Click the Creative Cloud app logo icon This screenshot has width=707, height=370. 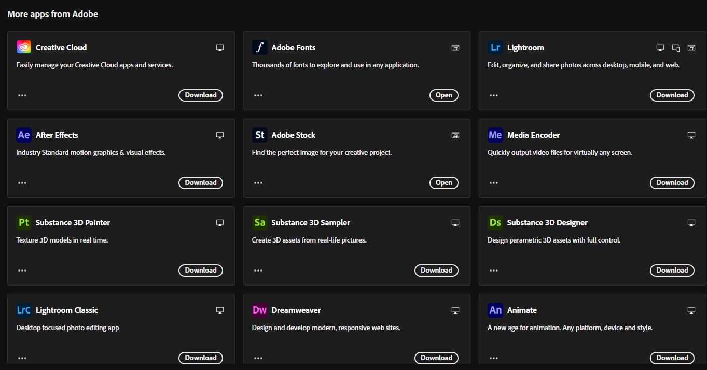pyautogui.click(x=24, y=47)
